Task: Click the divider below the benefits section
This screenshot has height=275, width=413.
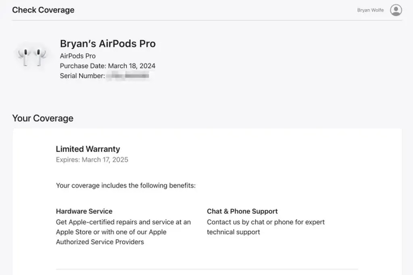Action: [206, 269]
